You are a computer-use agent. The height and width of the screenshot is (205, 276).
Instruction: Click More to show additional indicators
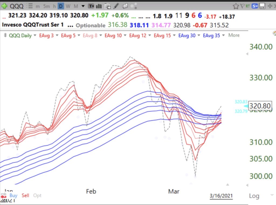[234, 35]
